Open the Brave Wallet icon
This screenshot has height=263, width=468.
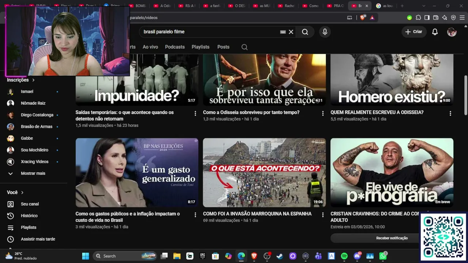pos(436,18)
